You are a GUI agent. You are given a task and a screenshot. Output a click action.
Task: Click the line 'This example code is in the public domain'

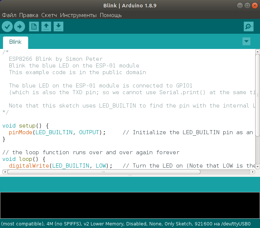[x=77, y=72]
